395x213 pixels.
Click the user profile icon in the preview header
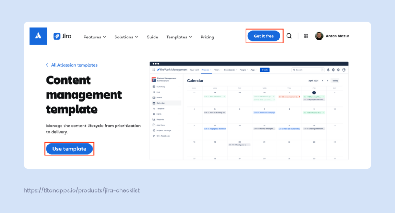344,70
